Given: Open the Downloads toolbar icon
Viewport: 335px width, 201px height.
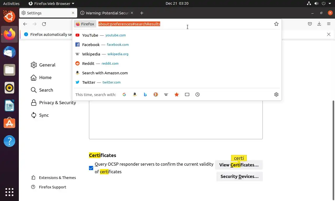Looking at the screenshot, I should click(x=319, y=24).
